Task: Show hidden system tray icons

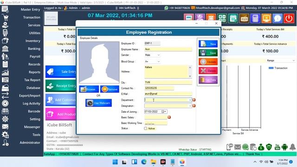Action: [255, 162]
